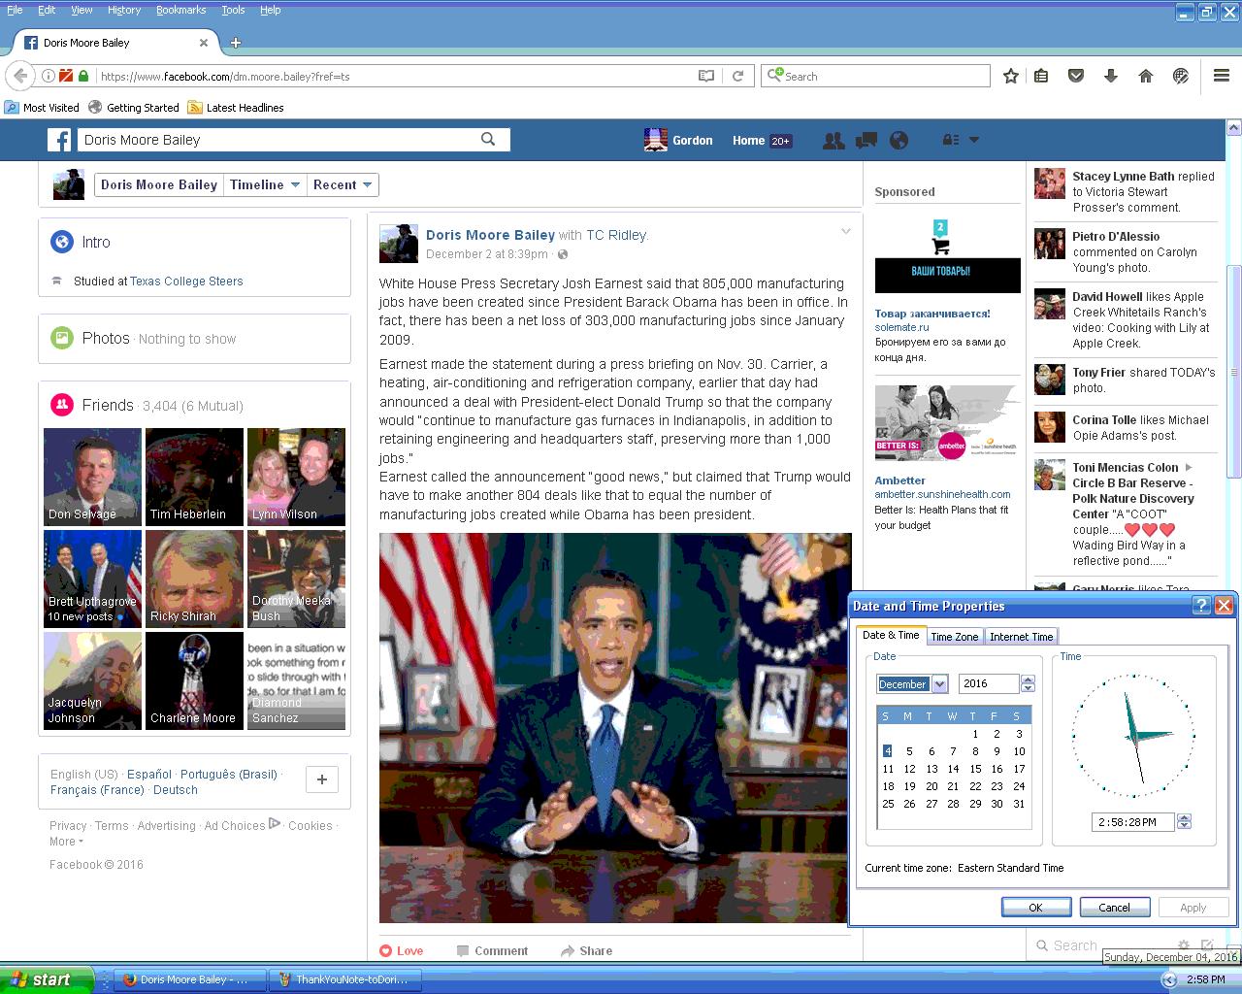
Task: Increase the year with the spinner up arrow
Action: click(x=1028, y=679)
